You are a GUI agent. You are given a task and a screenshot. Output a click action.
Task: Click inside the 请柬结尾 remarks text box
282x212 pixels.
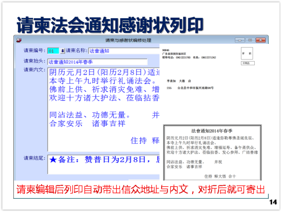pyautogui.click(x=104, y=164)
